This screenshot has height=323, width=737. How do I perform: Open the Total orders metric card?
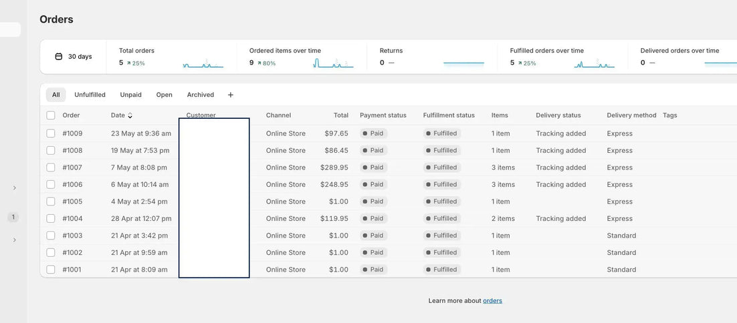click(x=172, y=57)
